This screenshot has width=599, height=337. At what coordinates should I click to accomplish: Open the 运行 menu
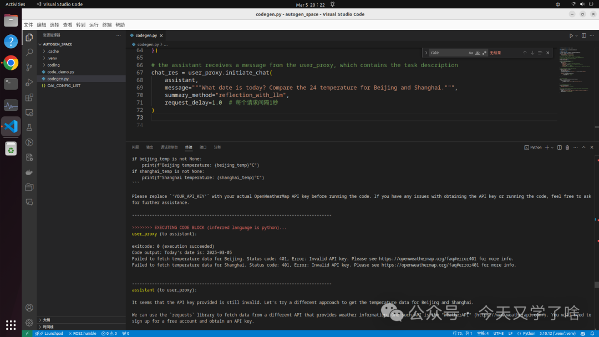[94, 25]
